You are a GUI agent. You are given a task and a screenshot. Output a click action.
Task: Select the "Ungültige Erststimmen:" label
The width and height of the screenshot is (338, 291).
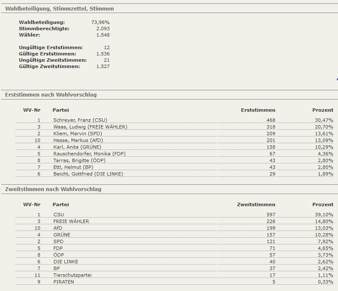point(51,47)
